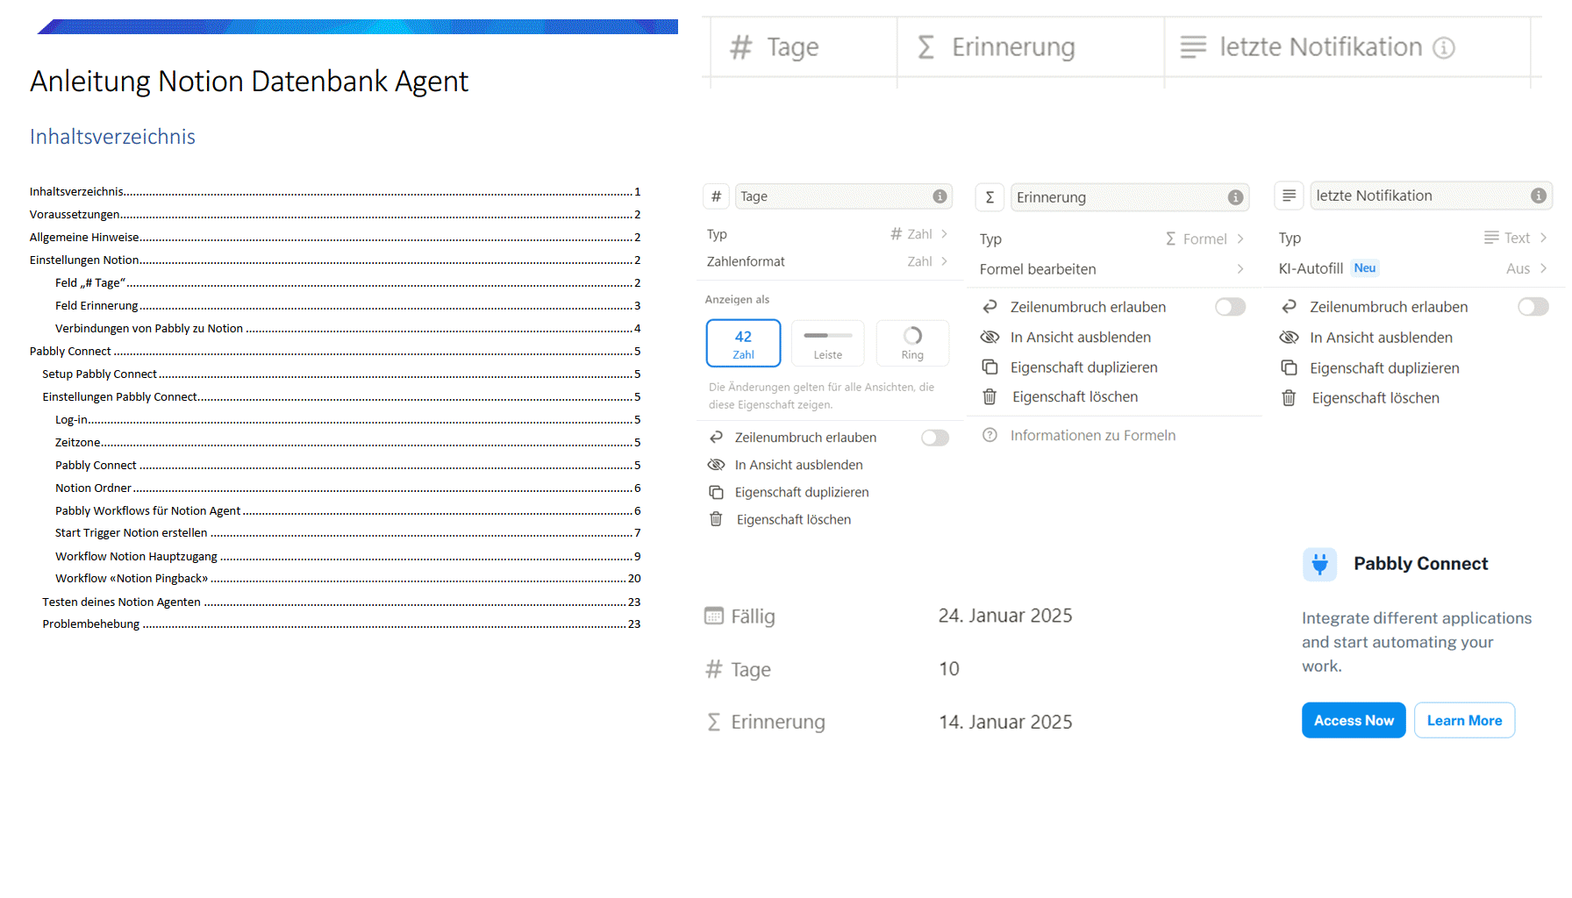The height and width of the screenshot is (898, 1572).
Task: Click the Tage value 10
Action: tap(949, 669)
